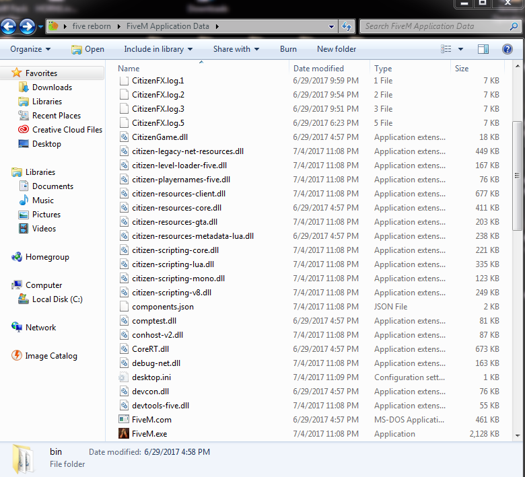Open Image Catalog
Viewport: 525px width, 477px height.
[51, 355]
